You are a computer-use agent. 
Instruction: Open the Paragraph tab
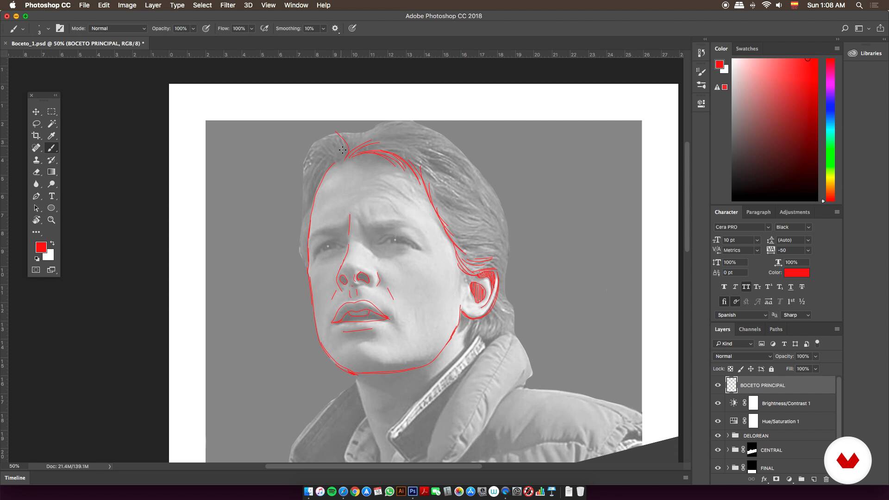pos(758,212)
